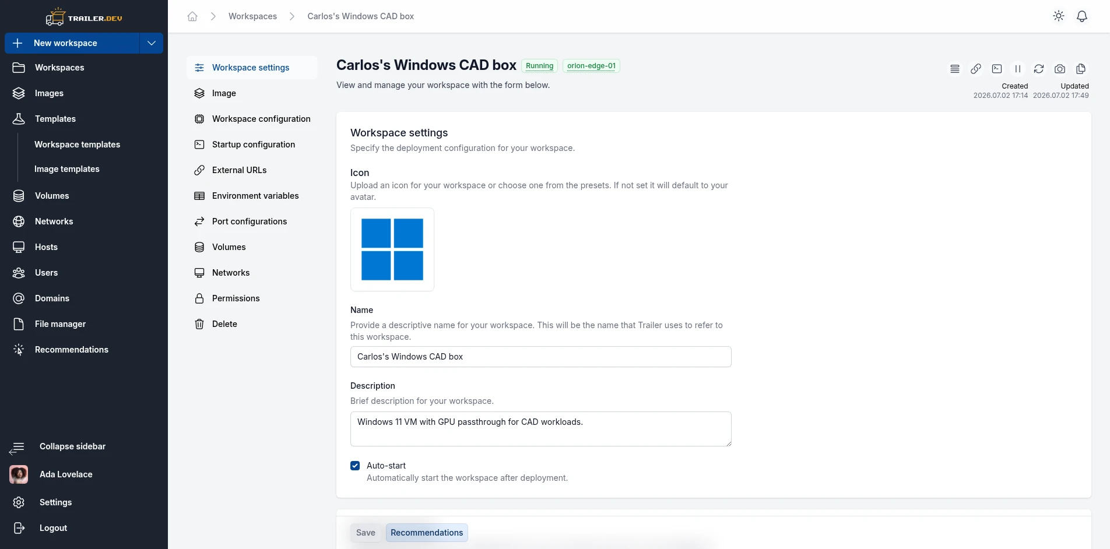Select the Permissions tab
Viewport: 1110px width, 549px height.
click(252, 298)
